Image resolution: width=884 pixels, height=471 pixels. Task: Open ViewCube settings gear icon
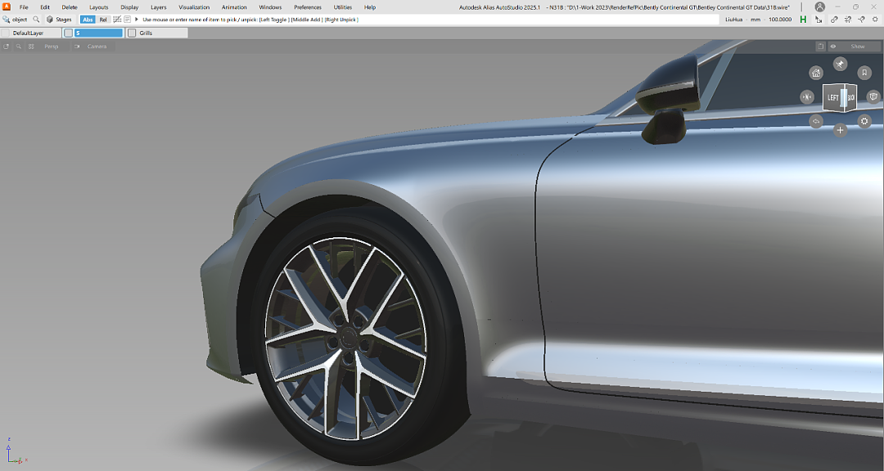864,121
